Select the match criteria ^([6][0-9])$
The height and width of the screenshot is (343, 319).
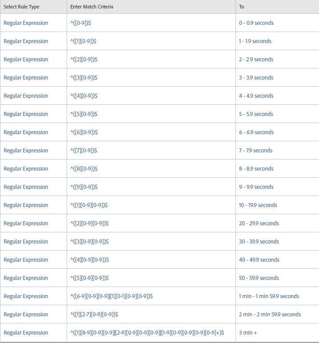[84, 132]
